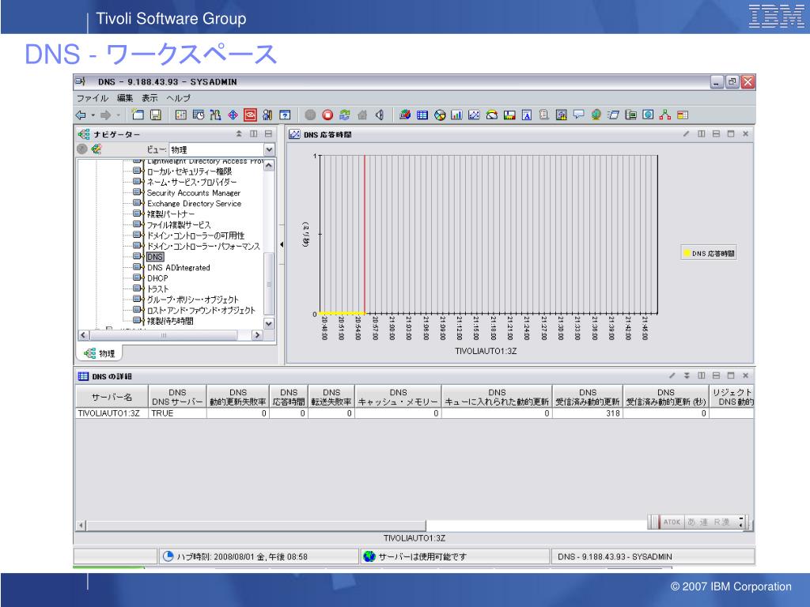Sort by DNS キャッシュ・メモリー column header
The width and height of the screenshot is (810, 607).
click(398, 397)
